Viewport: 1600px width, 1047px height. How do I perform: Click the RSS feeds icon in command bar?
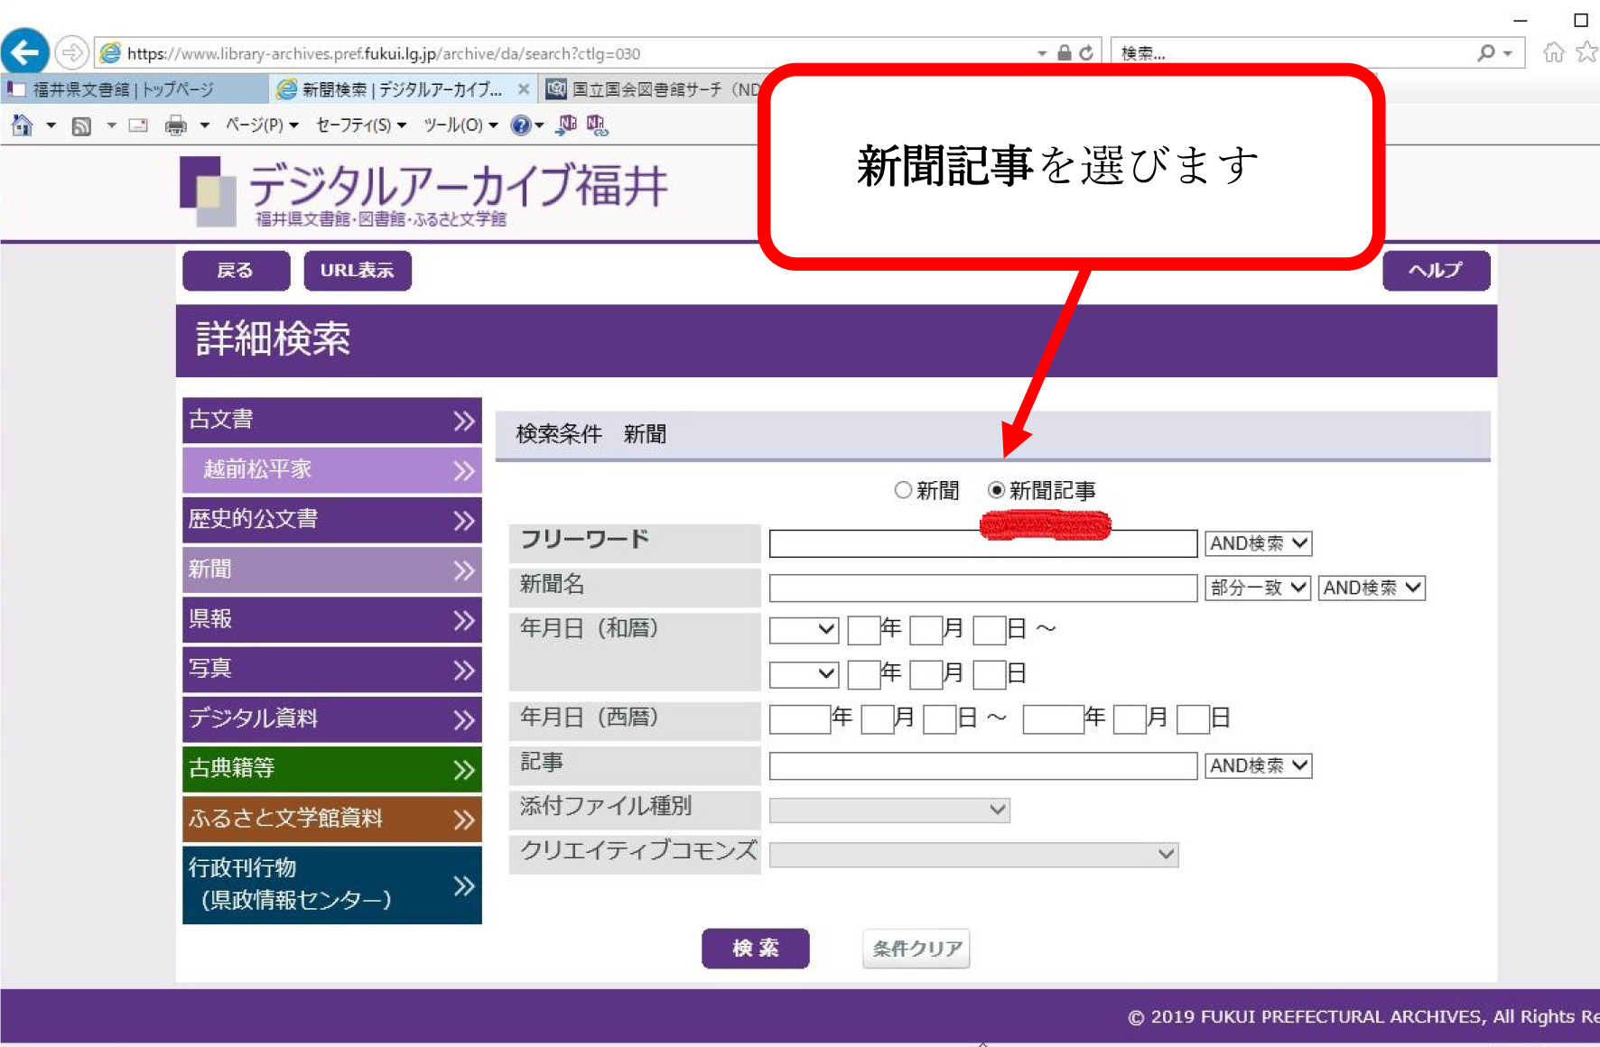coord(81,126)
